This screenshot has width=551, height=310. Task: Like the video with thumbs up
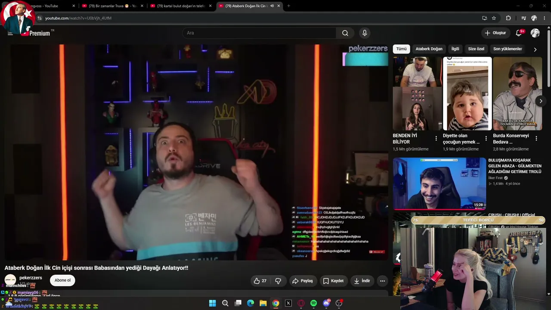[x=260, y=281]
